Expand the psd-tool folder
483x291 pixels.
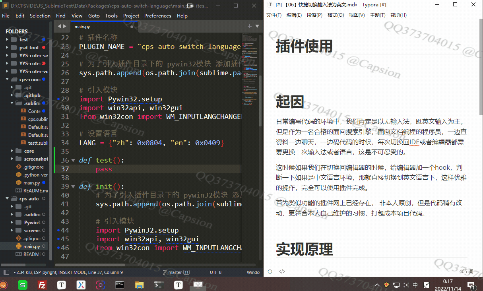click(x=7, y=47)
